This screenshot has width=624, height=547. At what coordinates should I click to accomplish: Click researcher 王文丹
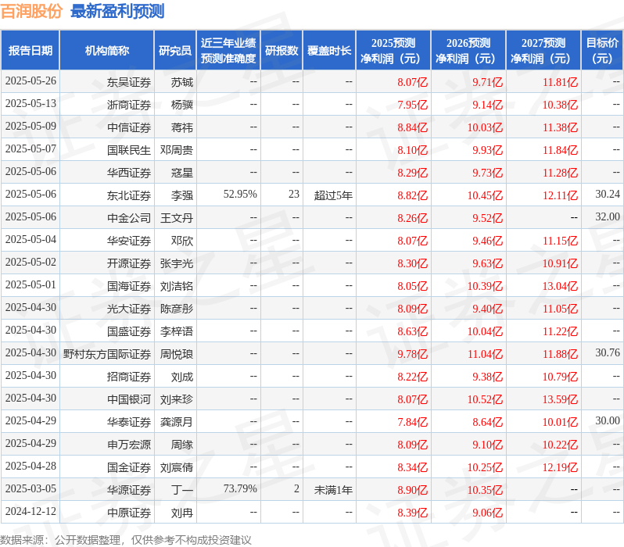pyautogui.click(x=177, y=218)
